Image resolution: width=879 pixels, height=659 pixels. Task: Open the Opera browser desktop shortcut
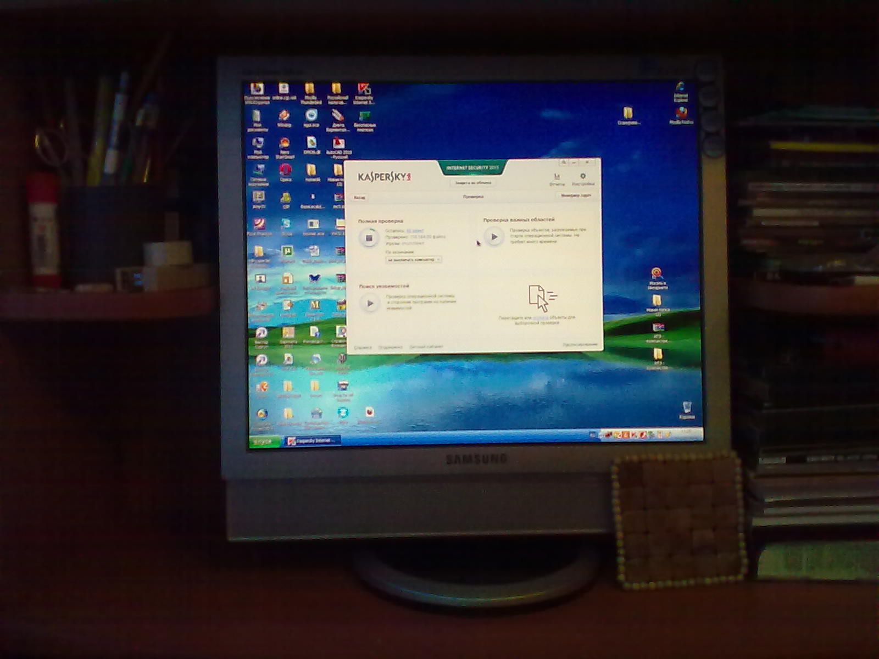pyautogui.click(x=285, y=172)
